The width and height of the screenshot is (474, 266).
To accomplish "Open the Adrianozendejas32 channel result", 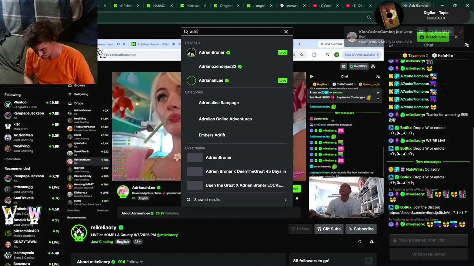I will click(237, 66).
